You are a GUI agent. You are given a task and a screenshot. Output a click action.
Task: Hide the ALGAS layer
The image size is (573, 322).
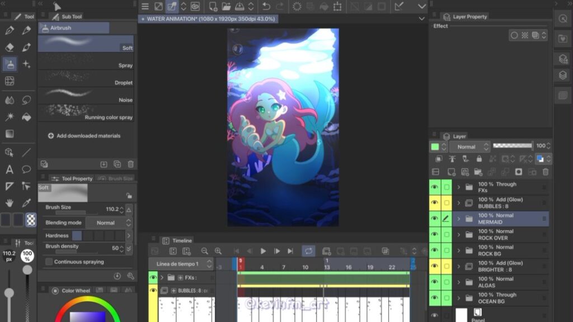434,282
